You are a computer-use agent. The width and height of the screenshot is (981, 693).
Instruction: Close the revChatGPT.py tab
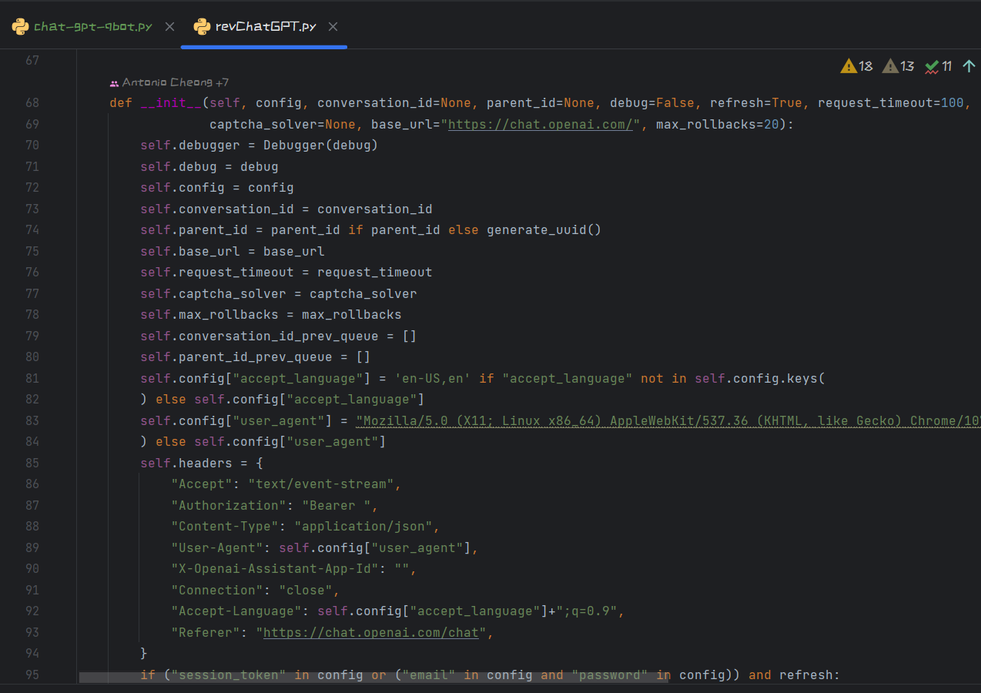click(x=333, y=27)
